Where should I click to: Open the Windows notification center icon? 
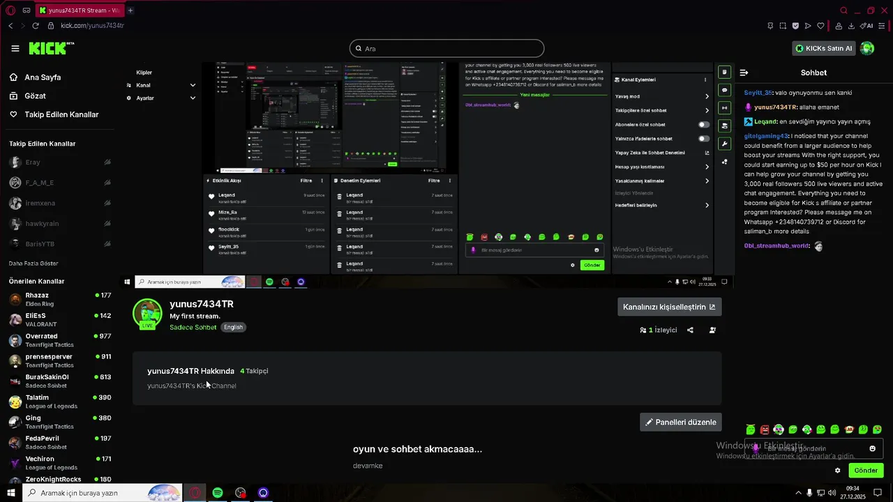[878, 493]
